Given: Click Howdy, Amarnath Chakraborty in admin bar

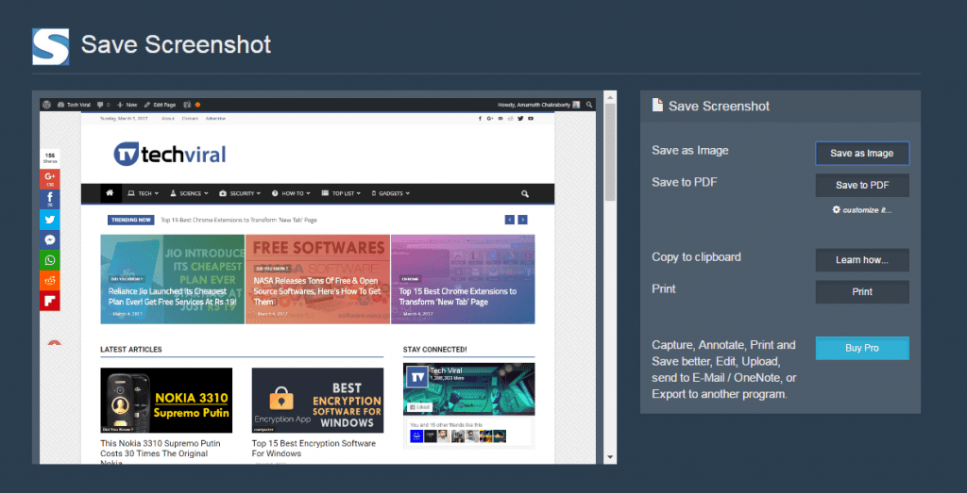Looking at the screenshot, I should click(538, 105).
